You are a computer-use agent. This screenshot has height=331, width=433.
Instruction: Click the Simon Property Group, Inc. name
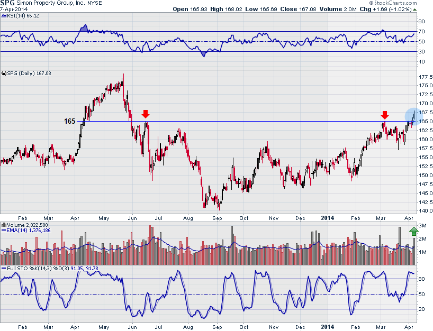(51, 3)
